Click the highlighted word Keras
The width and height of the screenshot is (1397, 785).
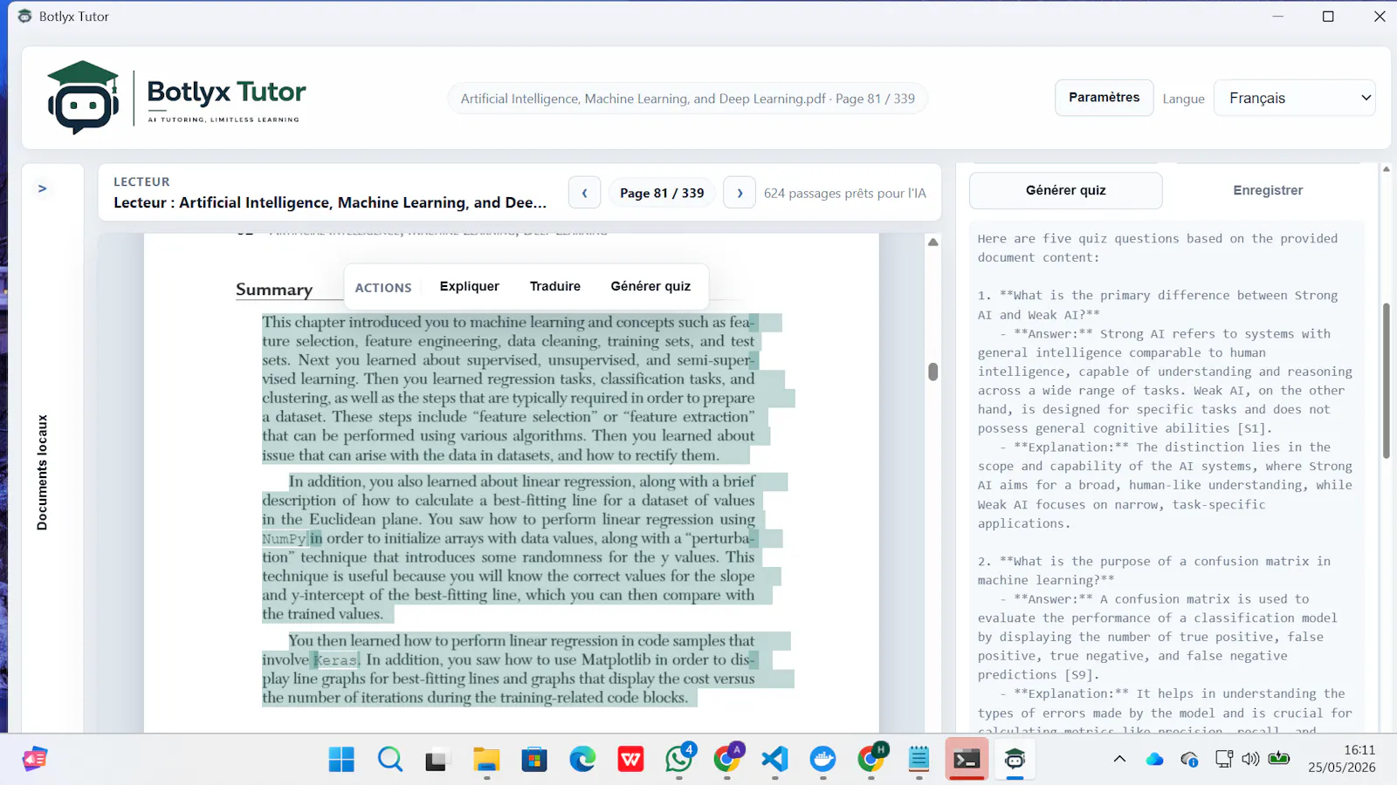pyautogui.click(x=336, y=660)
